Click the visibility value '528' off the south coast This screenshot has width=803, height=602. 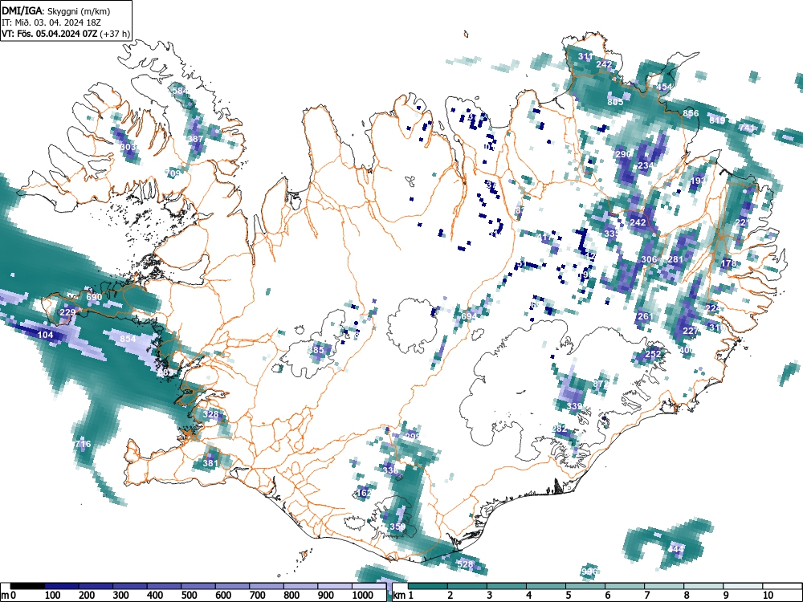pyautogui.click(x=466, y=564)
